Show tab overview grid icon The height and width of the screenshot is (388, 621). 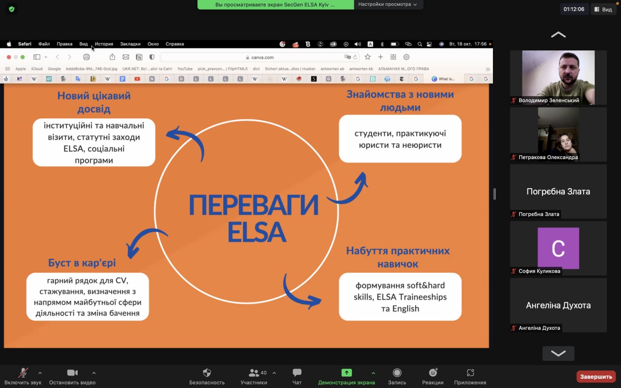pos(393,57)
